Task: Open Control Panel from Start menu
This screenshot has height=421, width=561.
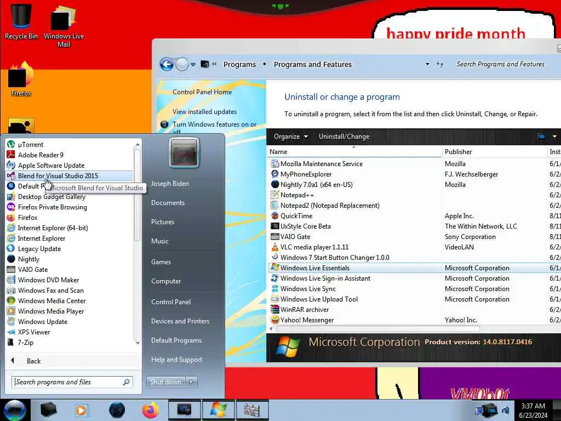Action: (171, 302)
